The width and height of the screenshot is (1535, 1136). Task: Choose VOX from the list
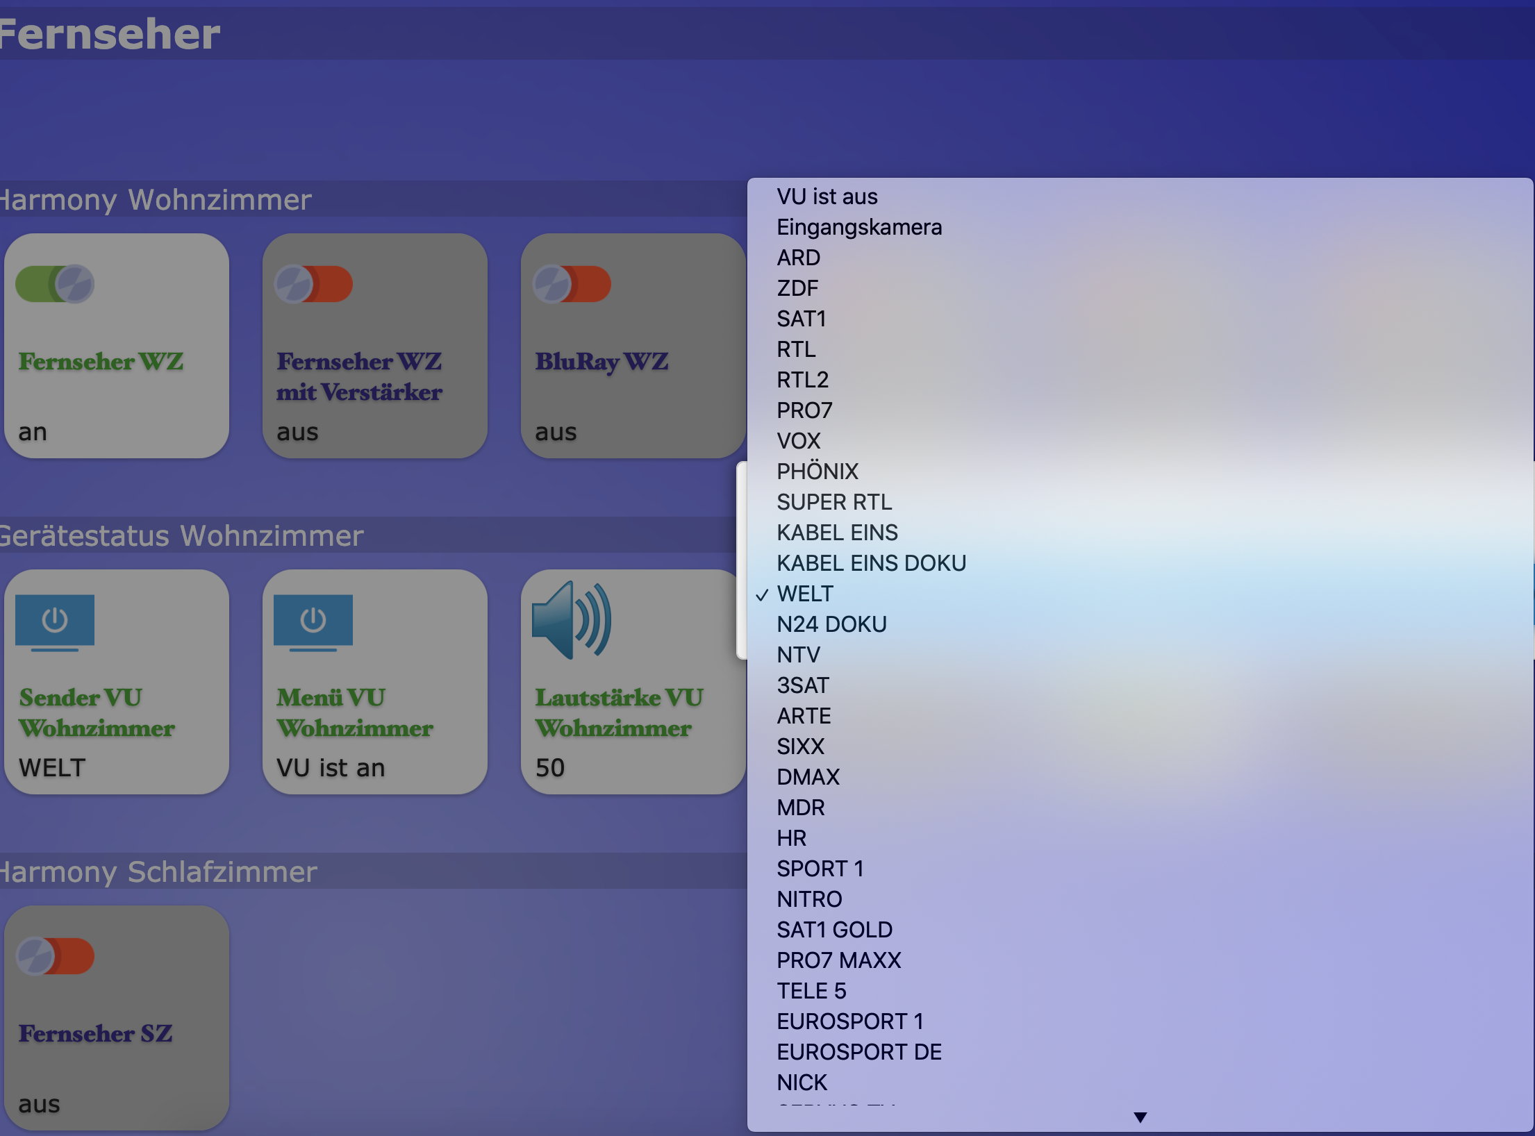(x=1140, y=441)
